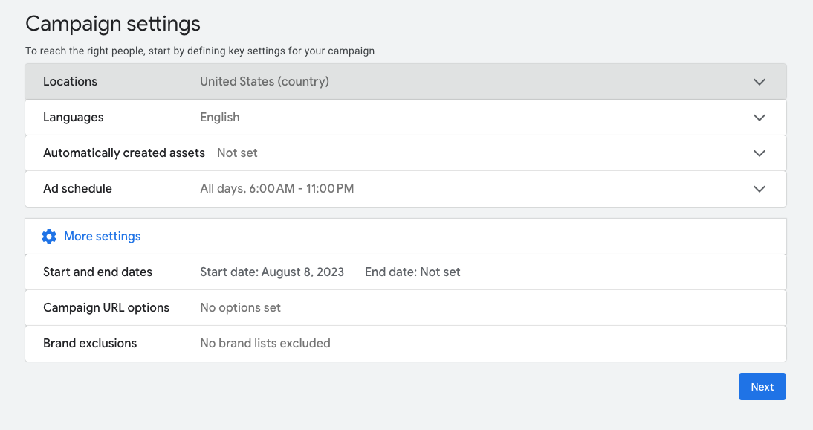
Task: Click the United States (country) location value
Action: tap(264, 81)
